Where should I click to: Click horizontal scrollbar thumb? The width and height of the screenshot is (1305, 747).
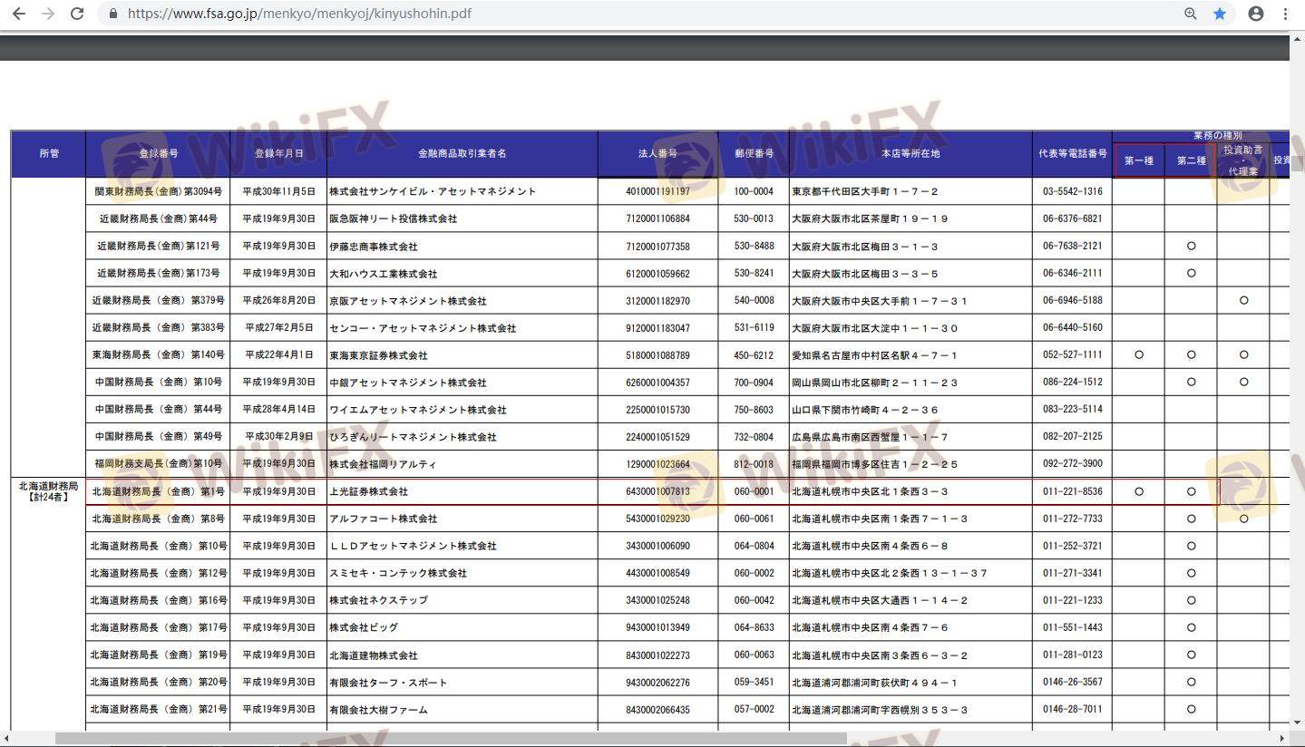pyautogui.click(x=451, y=738)
